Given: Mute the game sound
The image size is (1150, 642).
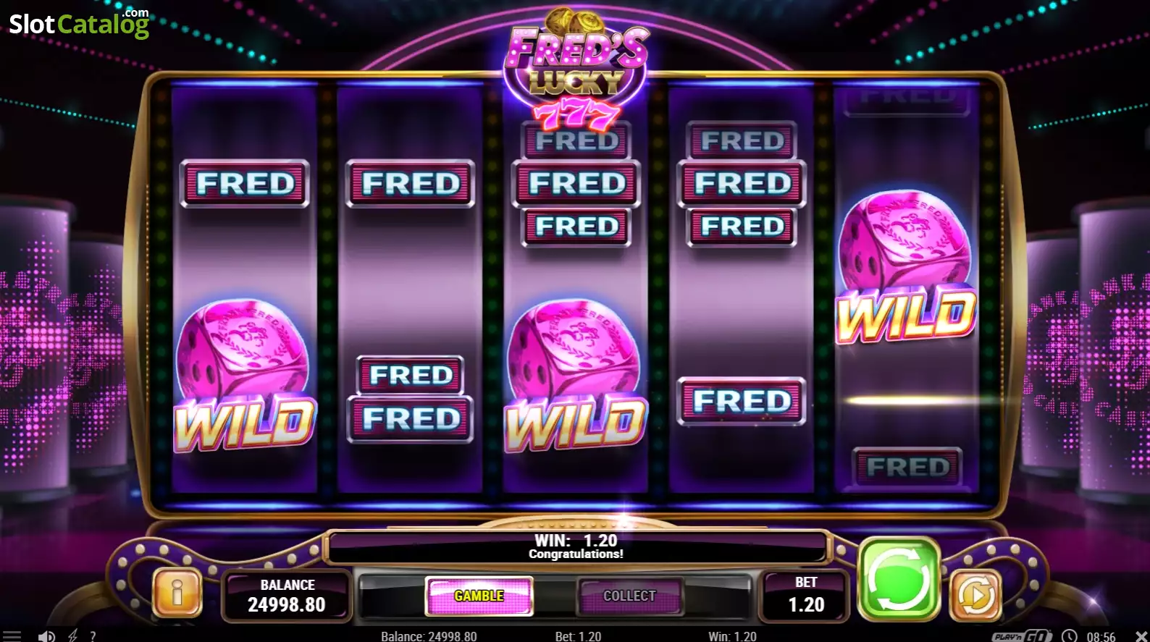Looking at the screenshot, I should (46, 635).
